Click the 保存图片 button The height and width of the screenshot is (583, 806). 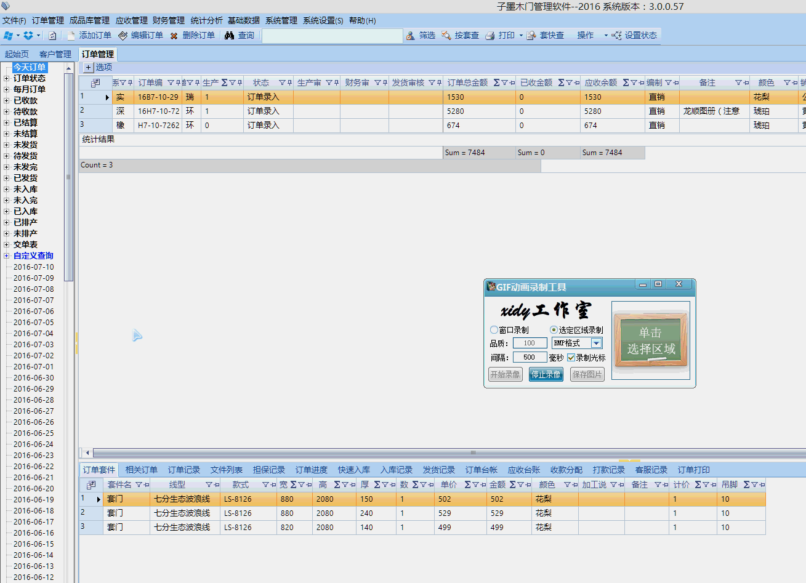click(x=587, y=374)
